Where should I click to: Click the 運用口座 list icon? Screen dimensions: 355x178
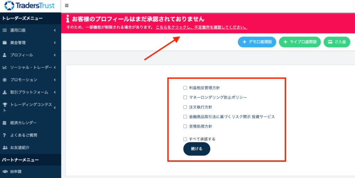pyautogui.click(x=5, y=30)
